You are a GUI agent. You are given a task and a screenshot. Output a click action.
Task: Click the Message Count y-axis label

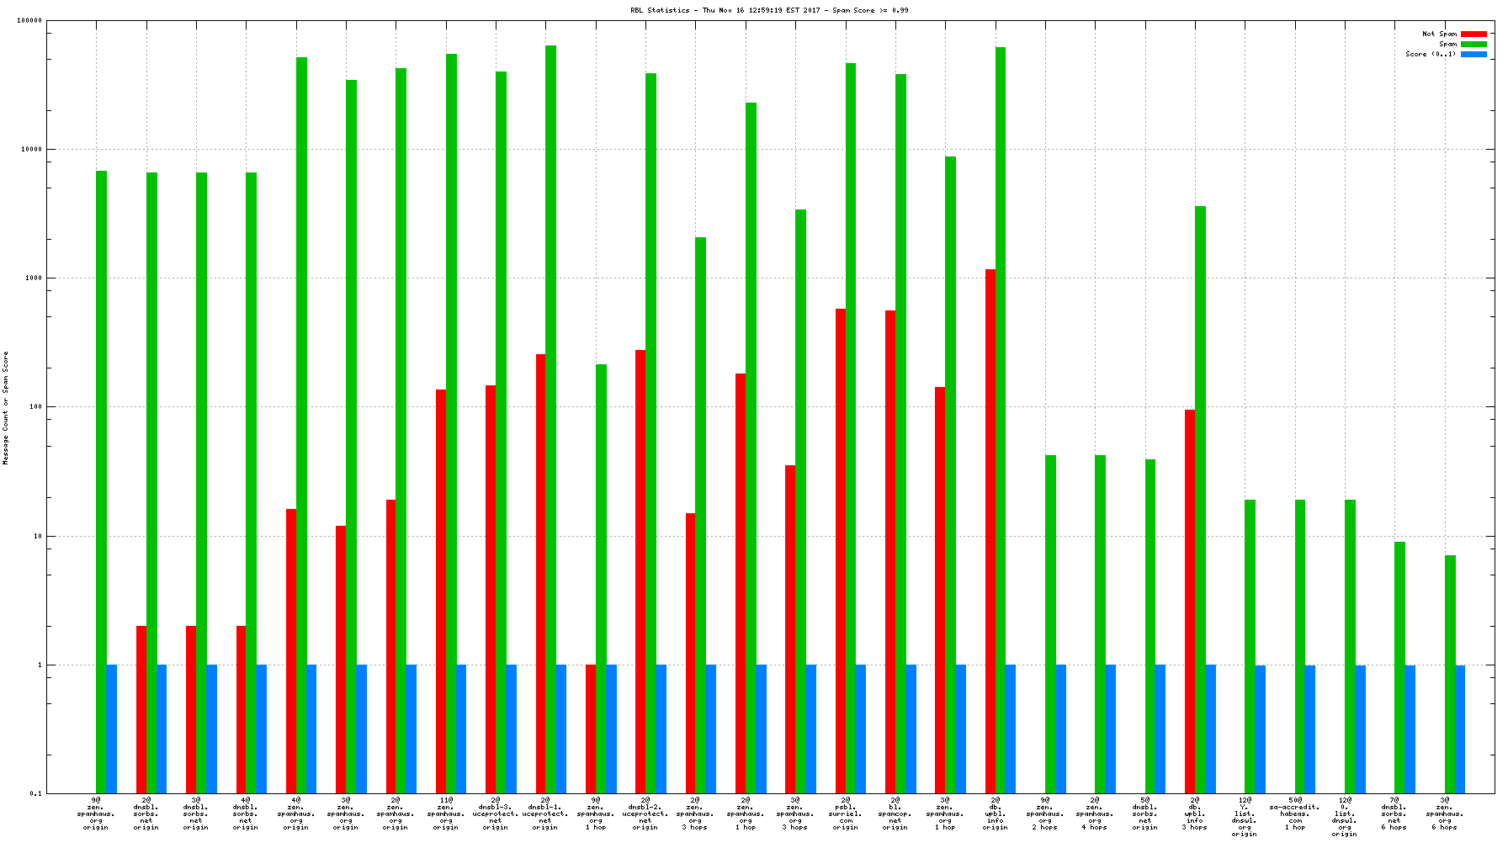point(6,408)
